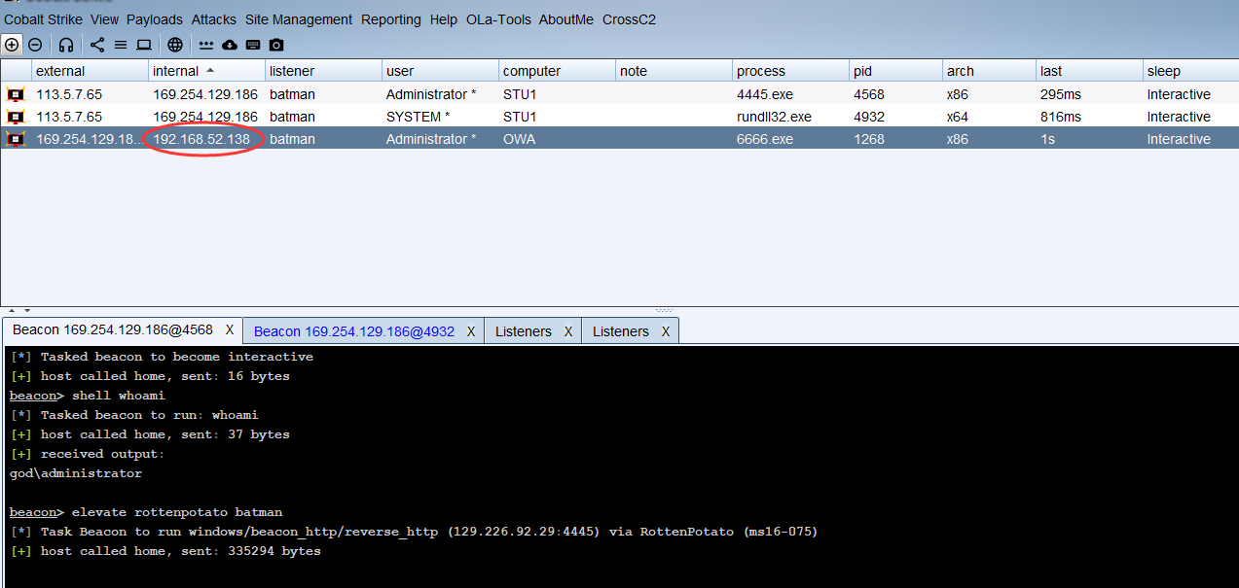Click the x64 arch cell
The image size is (1239, 588).
point(989,117)
